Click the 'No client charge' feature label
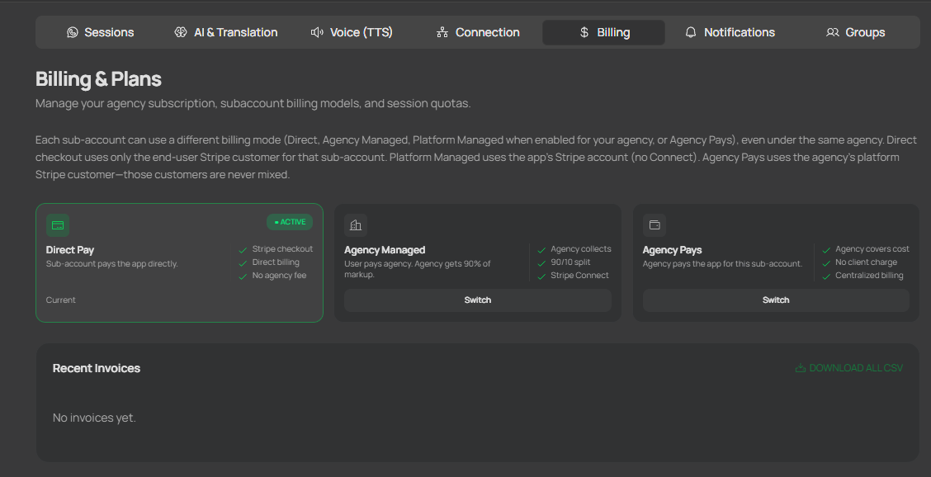Screen dimensions: 931x477 [x=867, y=262]
